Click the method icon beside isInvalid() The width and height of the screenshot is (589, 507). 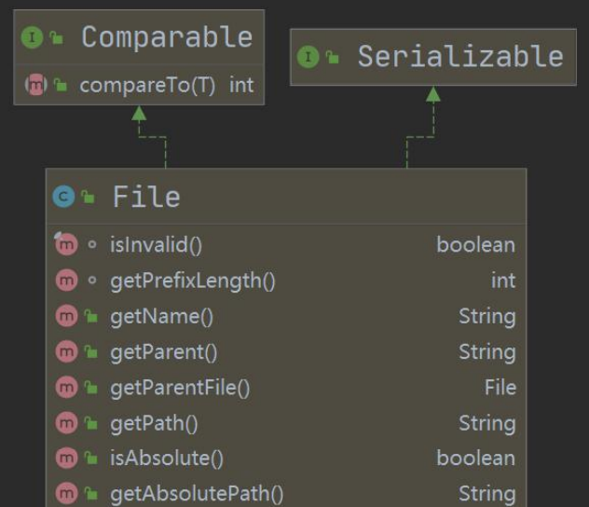[x=64, y=245]
